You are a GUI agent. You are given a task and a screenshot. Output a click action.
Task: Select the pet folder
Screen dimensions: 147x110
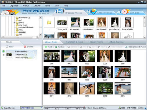tap(19, 20)
